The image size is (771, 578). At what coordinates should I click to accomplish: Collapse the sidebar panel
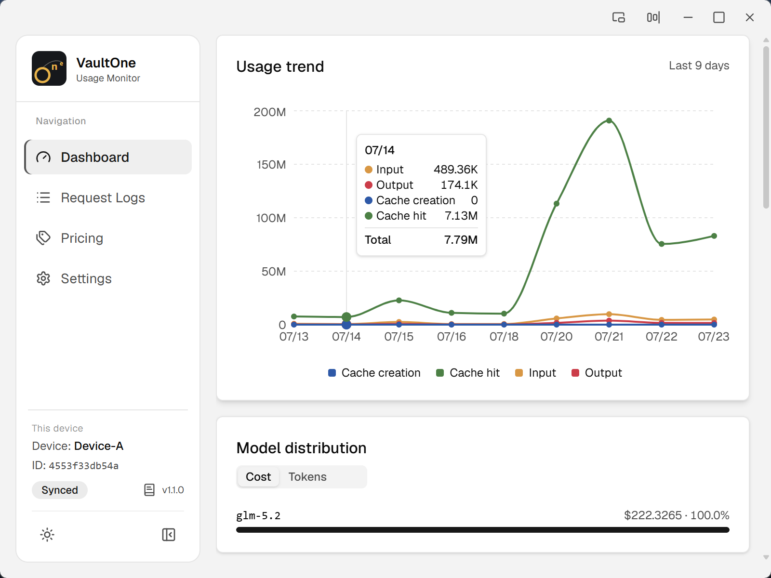tap(169, 535)
